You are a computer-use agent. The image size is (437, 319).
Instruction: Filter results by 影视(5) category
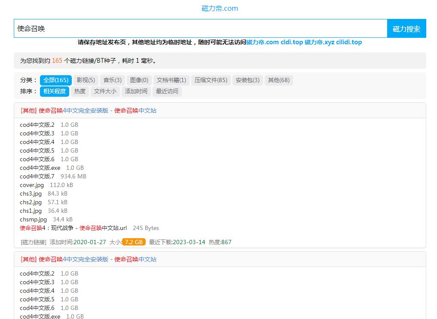pos(86,80)
